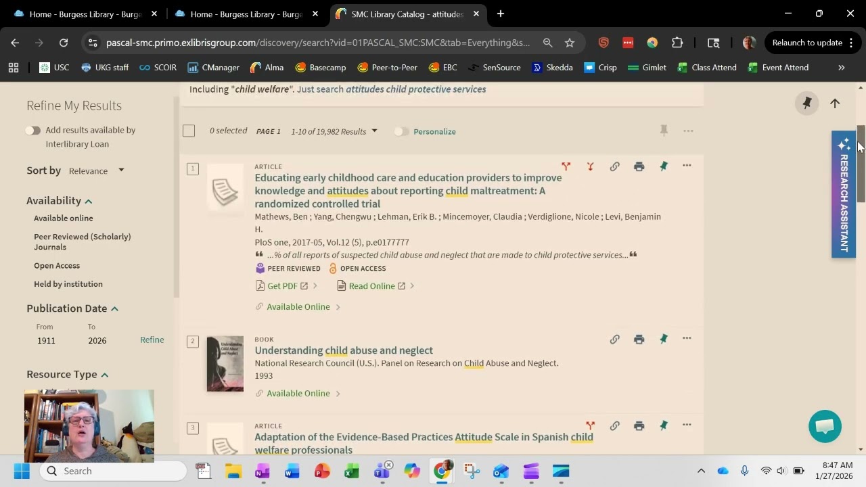Reload the browser page
The height and width of the screenshot is (487, 866).
[x=64, y=43]
